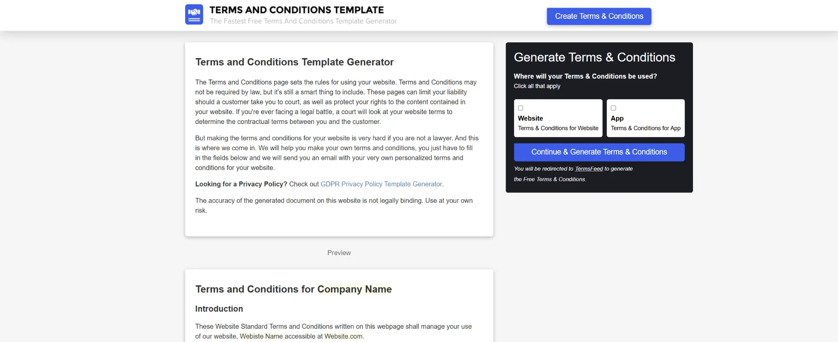Screen dimensions: 838x342
Task: Tick the Website checkbox
Action: tap(521, 108)
